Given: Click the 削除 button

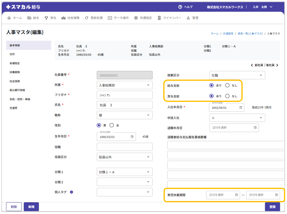Looking at the screenshot, I should [14, 207].
